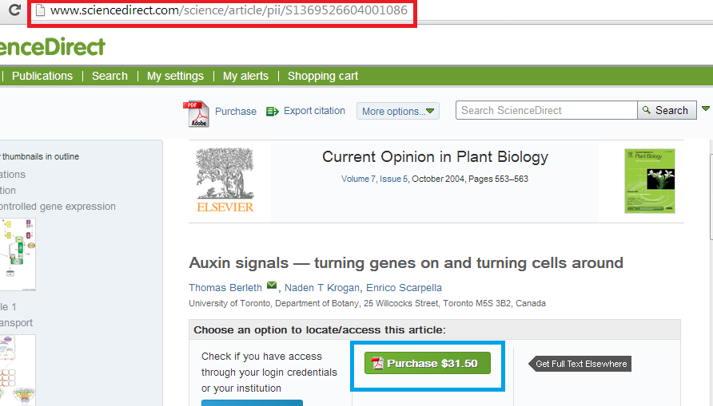Click the green journal cover thumbnail
Image resolution: width=713 pixels, height=406 pixels.
click(650, 181)
